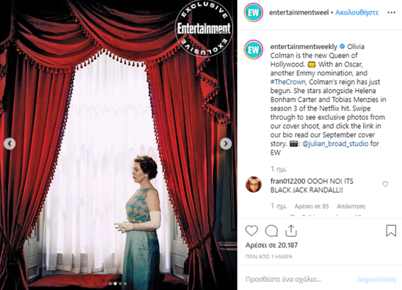
Task: Focus the Προσθέστε ένα σχόλιο field
Action: coord(297,279)
